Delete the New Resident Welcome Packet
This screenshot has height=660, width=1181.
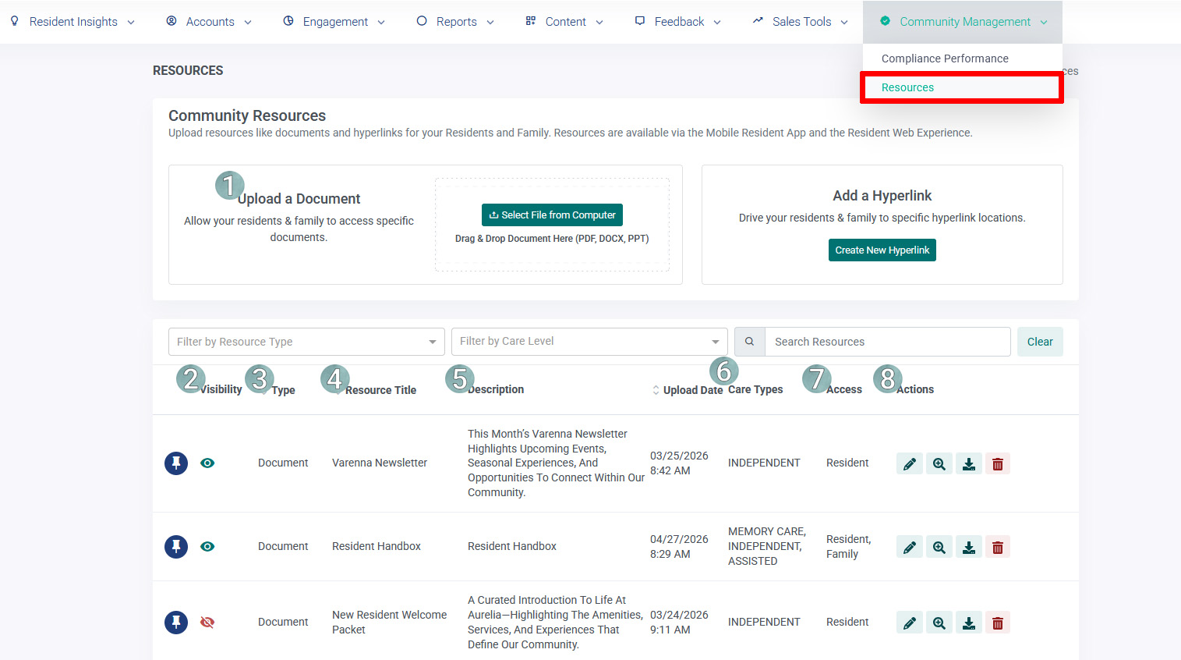(x=997, y=623)
